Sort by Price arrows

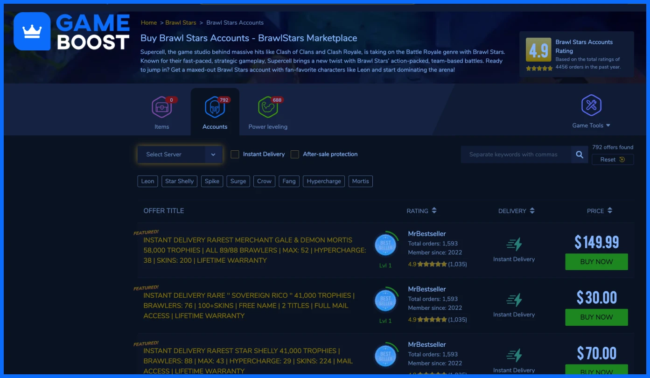[x=609, y=210]
